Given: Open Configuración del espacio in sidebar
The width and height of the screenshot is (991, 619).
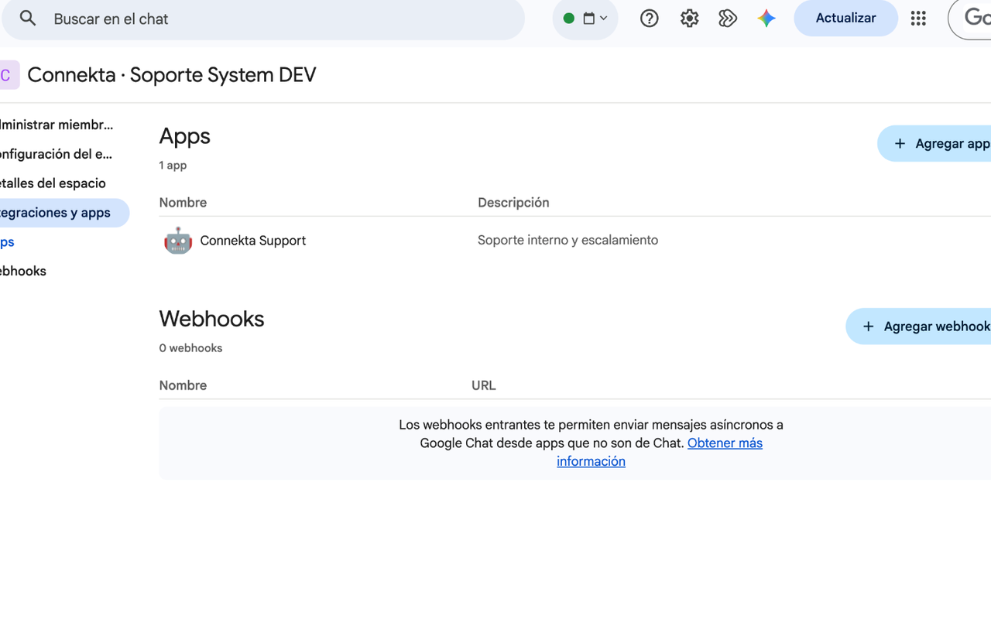Looking at the screenshot, I should tap(57, 154).
